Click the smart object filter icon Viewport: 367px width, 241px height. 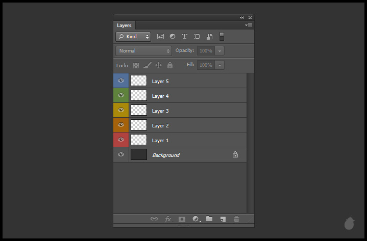coord(209,37)
